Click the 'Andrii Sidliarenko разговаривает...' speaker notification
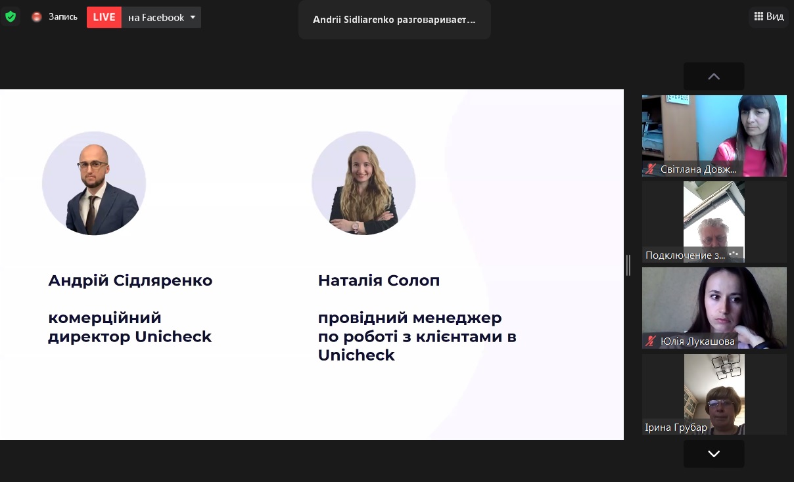794x482 pixels. tap(394, 20)
